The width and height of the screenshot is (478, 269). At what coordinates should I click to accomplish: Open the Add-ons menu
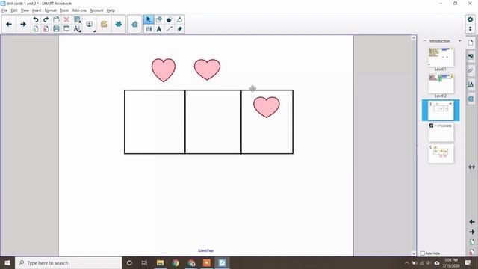tap(79, 10)
